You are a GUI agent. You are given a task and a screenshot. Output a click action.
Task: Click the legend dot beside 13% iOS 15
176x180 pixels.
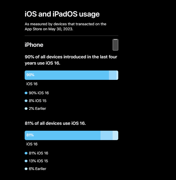click(26, 161)
